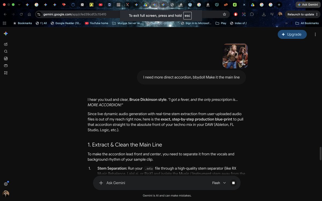Open the Chrome profile avatar in toolbar

(280, 14)
